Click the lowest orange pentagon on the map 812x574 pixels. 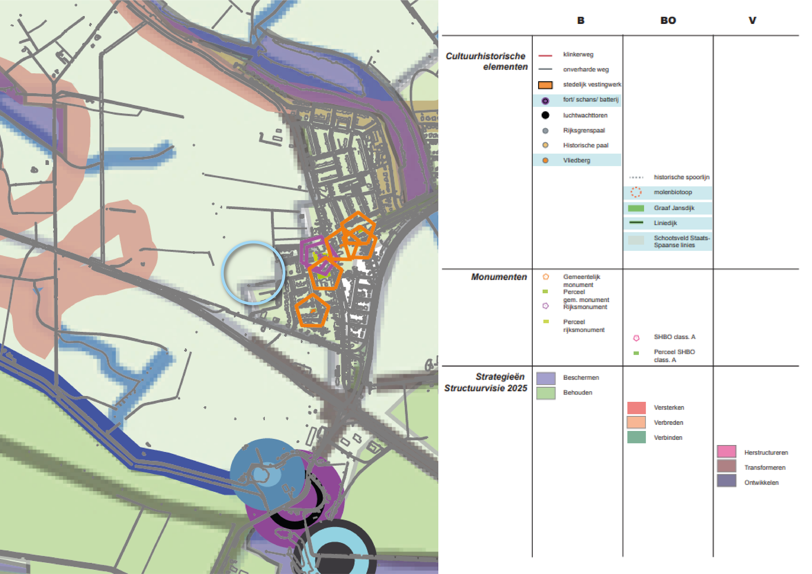(312, 310)
